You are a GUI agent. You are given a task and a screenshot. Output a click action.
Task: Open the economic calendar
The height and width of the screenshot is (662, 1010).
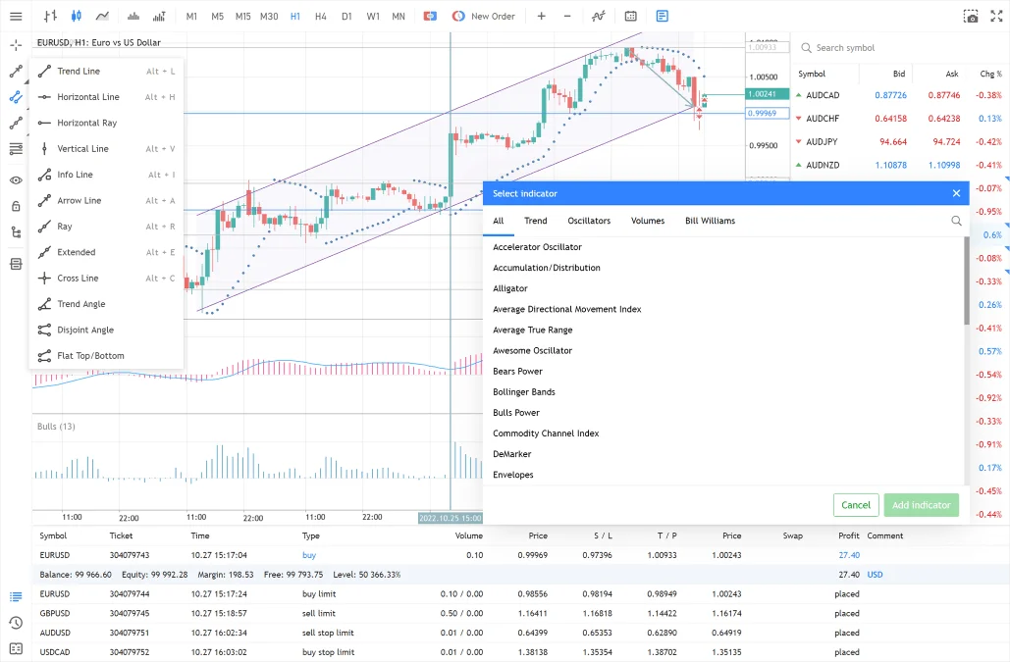(629, 17)
